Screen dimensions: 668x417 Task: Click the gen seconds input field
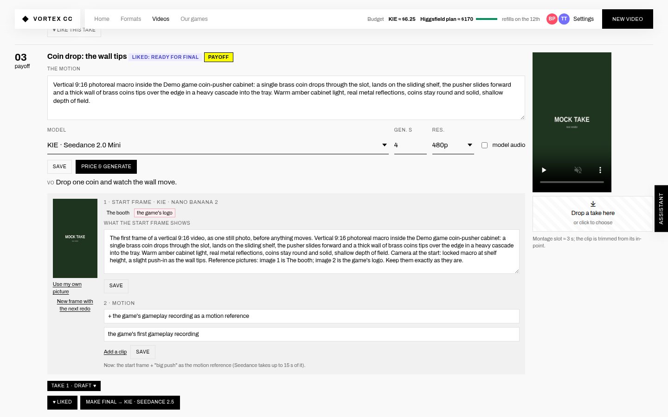pos(410,145)
